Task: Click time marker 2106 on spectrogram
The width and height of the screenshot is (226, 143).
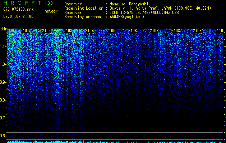Action: tap(133, 31)
